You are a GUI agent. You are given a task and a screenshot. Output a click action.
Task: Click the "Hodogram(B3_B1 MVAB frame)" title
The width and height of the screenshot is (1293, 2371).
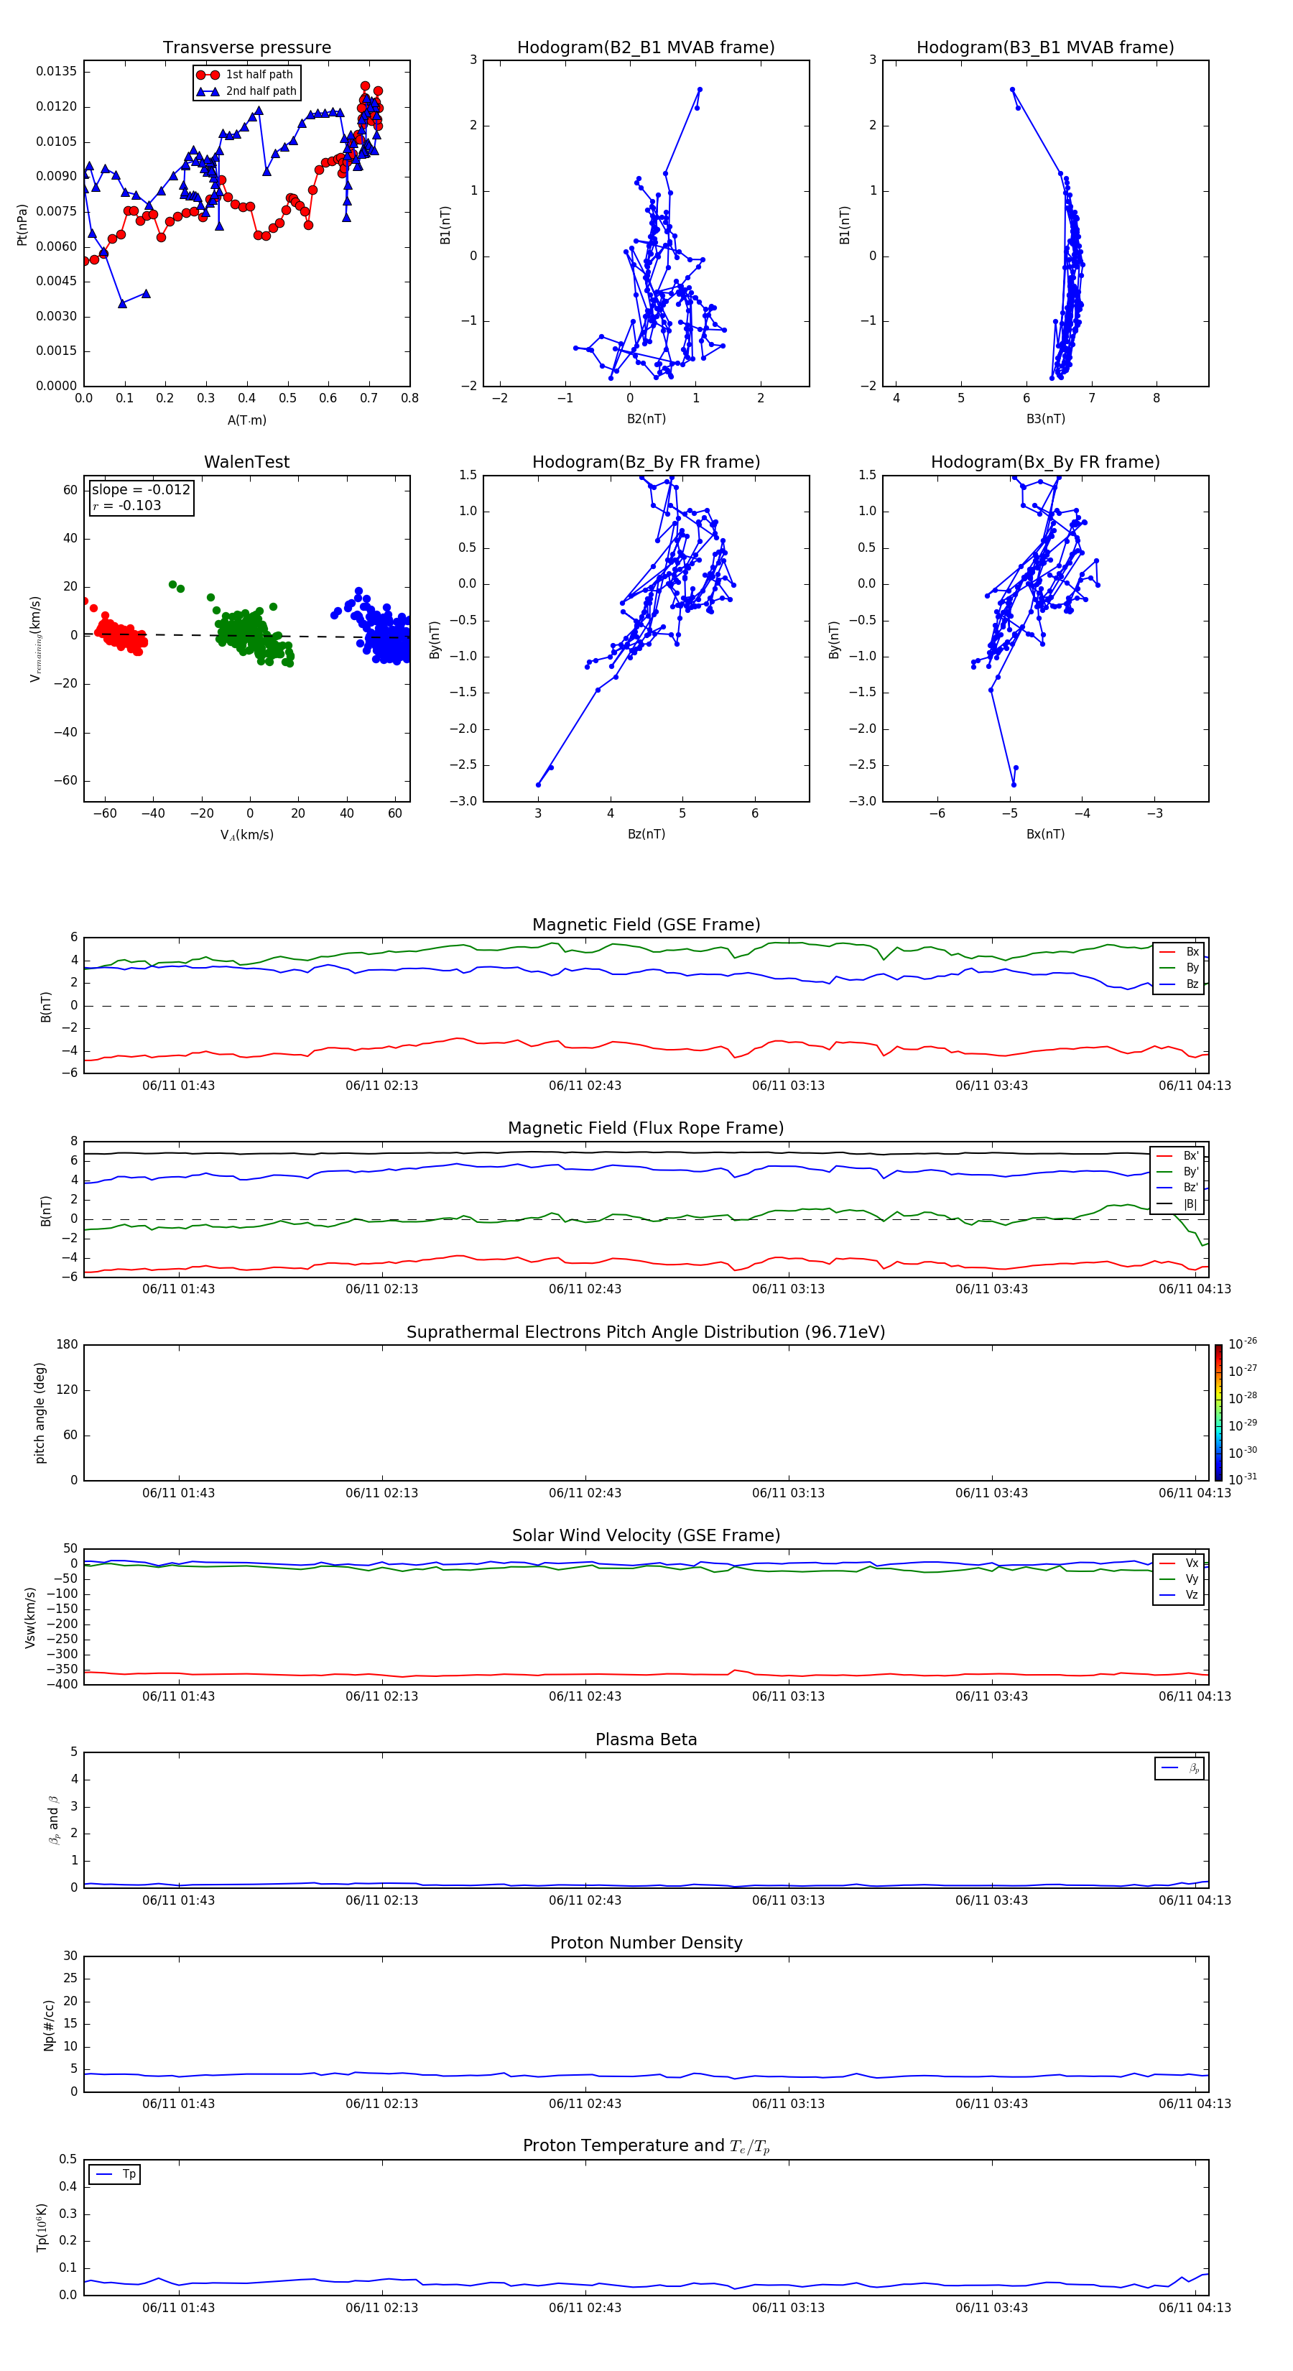click(x=1045, y=48)
